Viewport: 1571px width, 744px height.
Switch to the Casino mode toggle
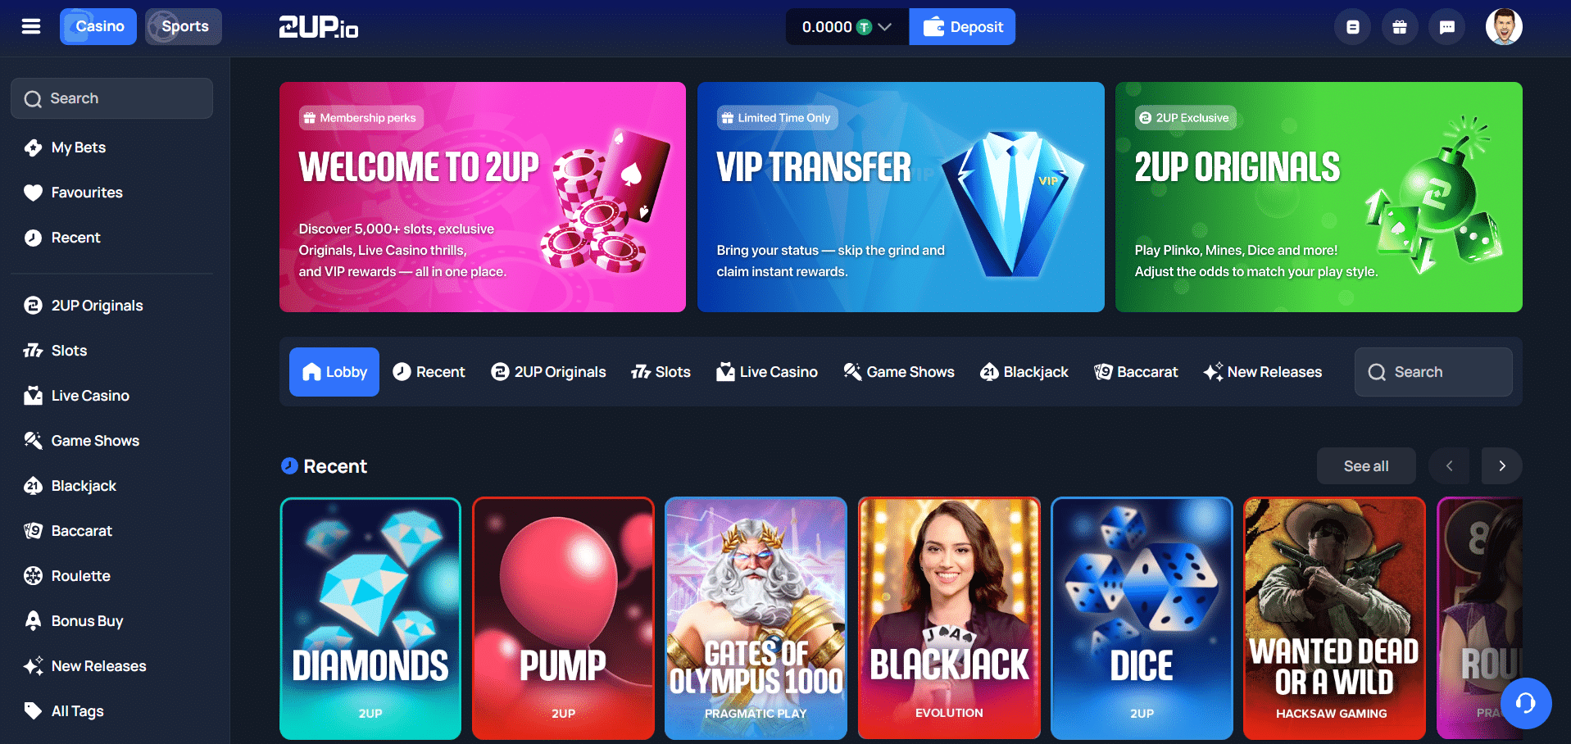point(98,26)
